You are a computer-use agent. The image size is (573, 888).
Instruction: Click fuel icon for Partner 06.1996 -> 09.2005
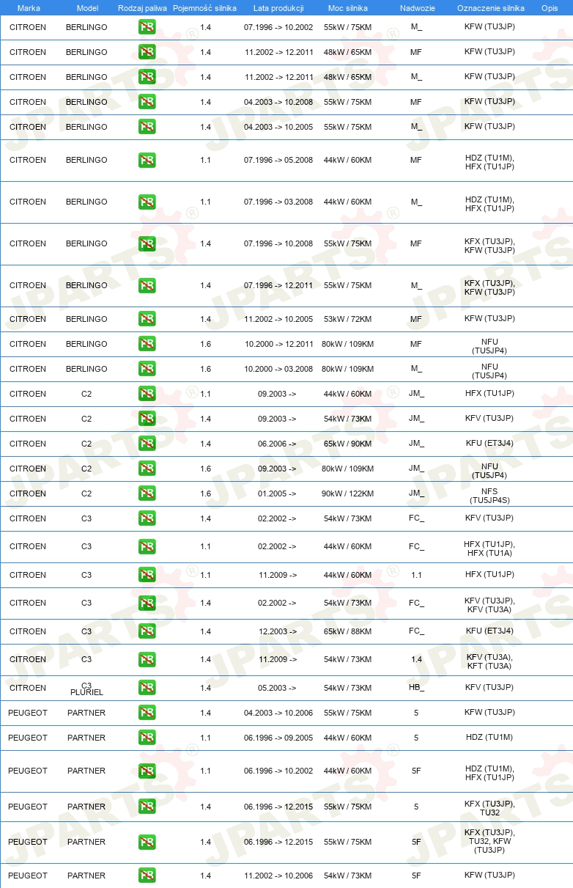[x=147, y=738]
